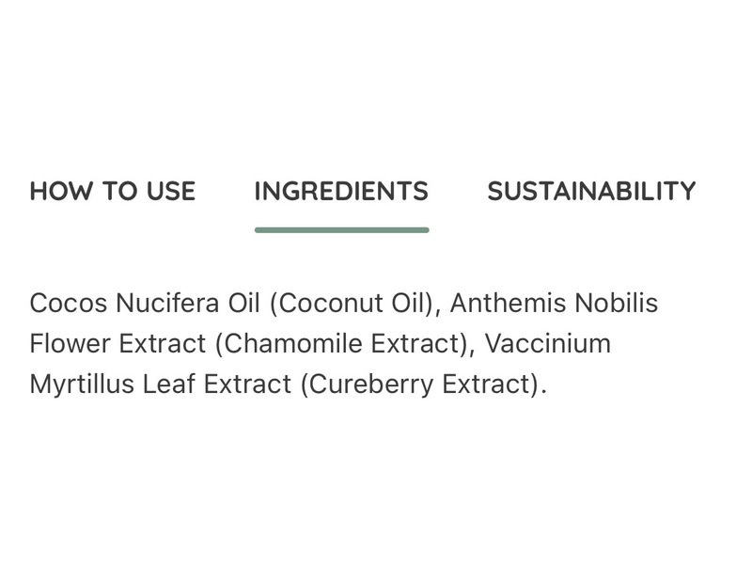Select the INGREDIENTS tab

coord(341,192)
